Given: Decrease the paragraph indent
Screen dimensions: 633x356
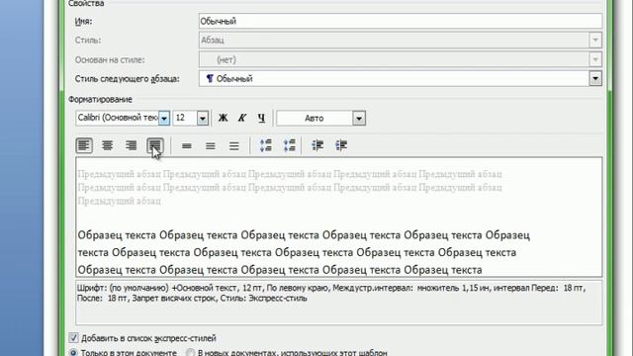Looking at the screenshot, I should [317, 145].
